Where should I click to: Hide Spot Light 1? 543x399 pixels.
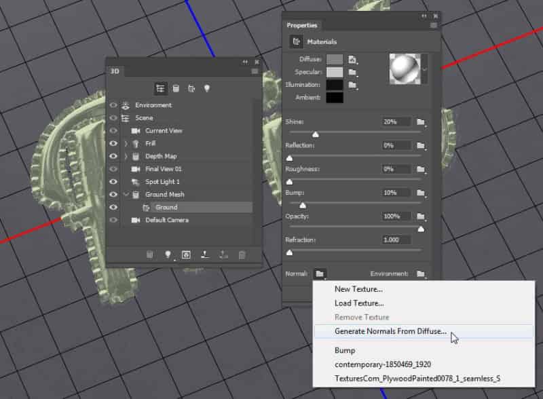tap(113, 182)
